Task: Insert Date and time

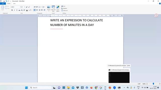Action: coord(53,8)
